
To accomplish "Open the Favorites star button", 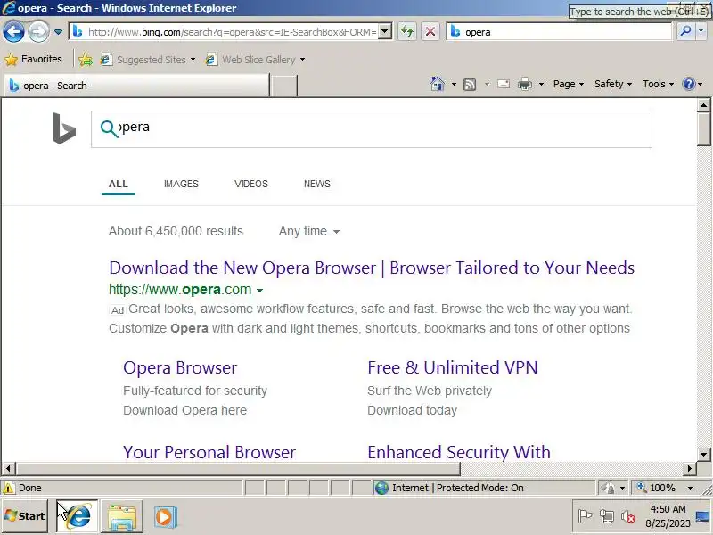I will click(33, 59).
